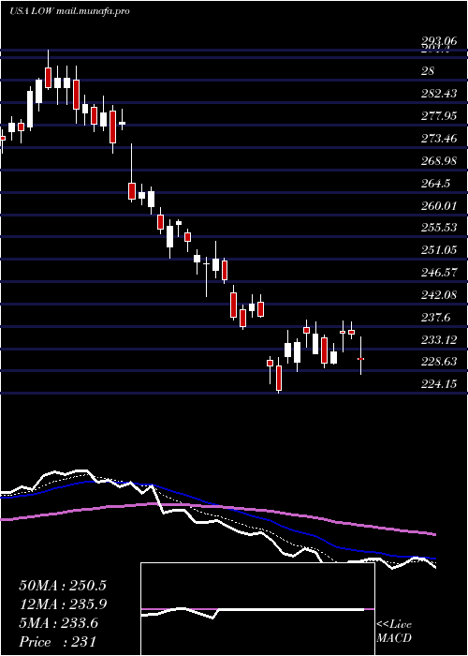The width and height of the screenshot is (468, 656).
Task: Click the 'USA LOW mail.munafa.pro' chart title
Action: point(69,11)
